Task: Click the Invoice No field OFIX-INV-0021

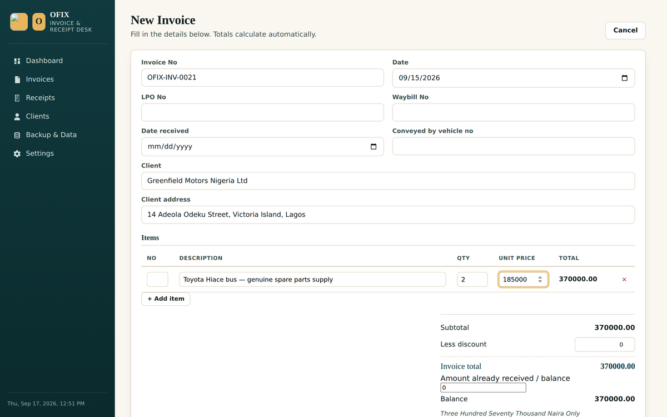Action: pos(262,78)
